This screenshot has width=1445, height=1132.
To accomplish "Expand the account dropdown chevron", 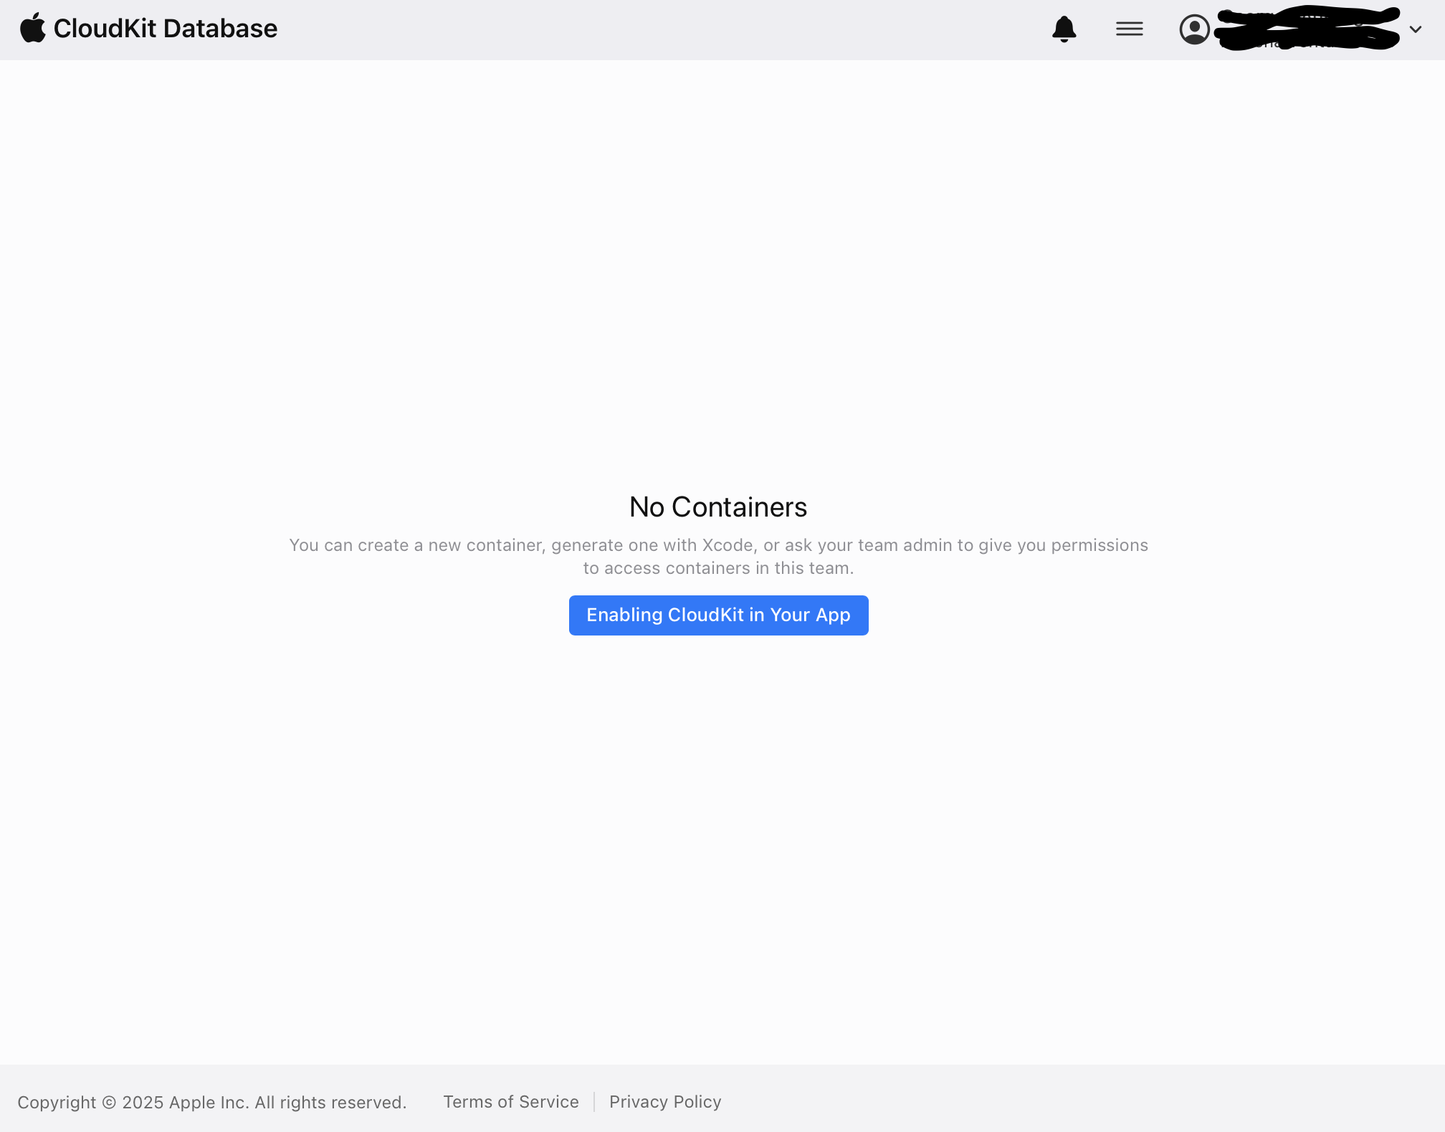I will pos(1415,29).
